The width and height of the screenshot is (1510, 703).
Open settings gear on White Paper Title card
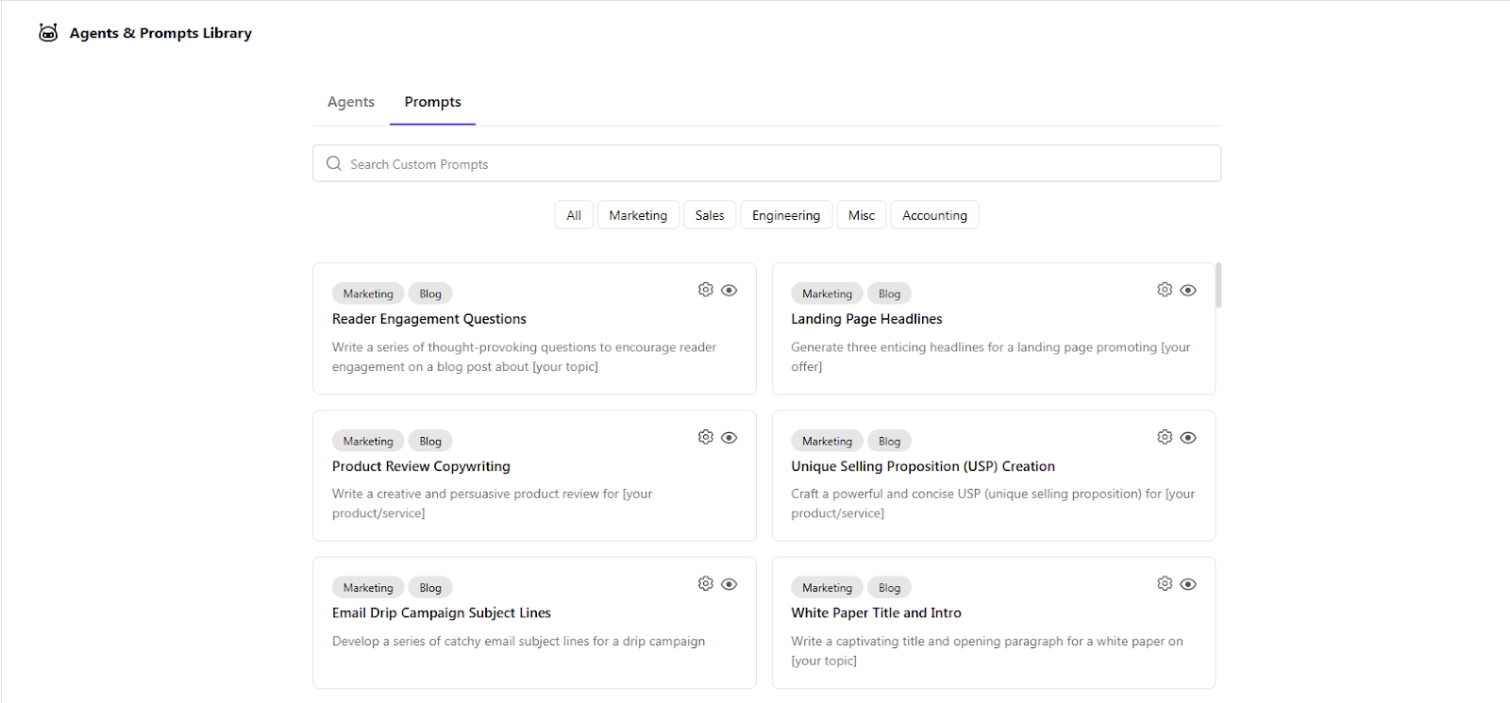point(1165,584)
